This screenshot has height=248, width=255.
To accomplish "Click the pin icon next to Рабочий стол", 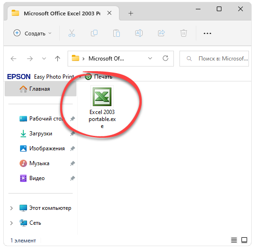I will click(x=73, y=119).
